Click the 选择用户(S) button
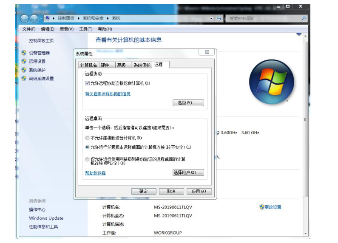 (x=188, y=172)
